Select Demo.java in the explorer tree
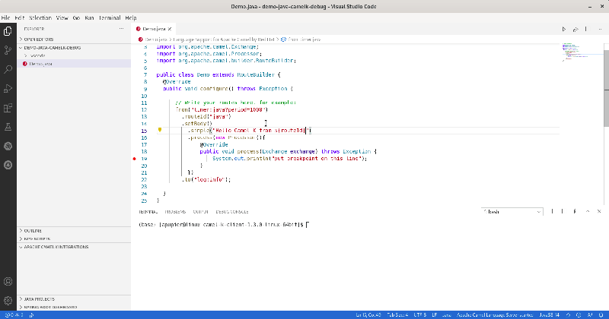609x319 pixels. (x=74, y=64)
